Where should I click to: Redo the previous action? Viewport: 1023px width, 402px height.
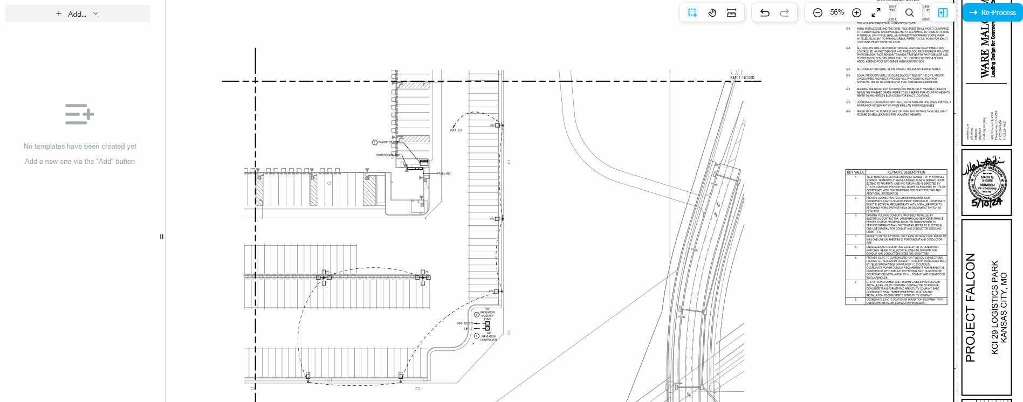(x=785, y=12)
